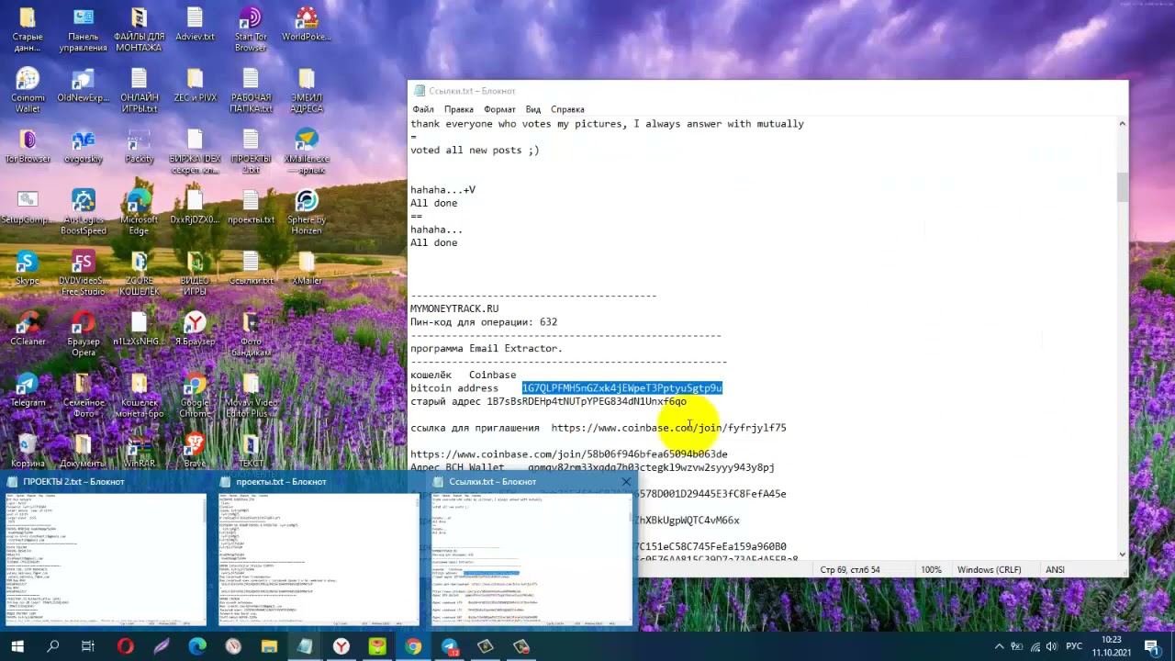Viewport: 1175px width, 661px height.
Task: Switch the РУС keyboard language indicator
Action: pyautogui.click(x=1074, y=646)
